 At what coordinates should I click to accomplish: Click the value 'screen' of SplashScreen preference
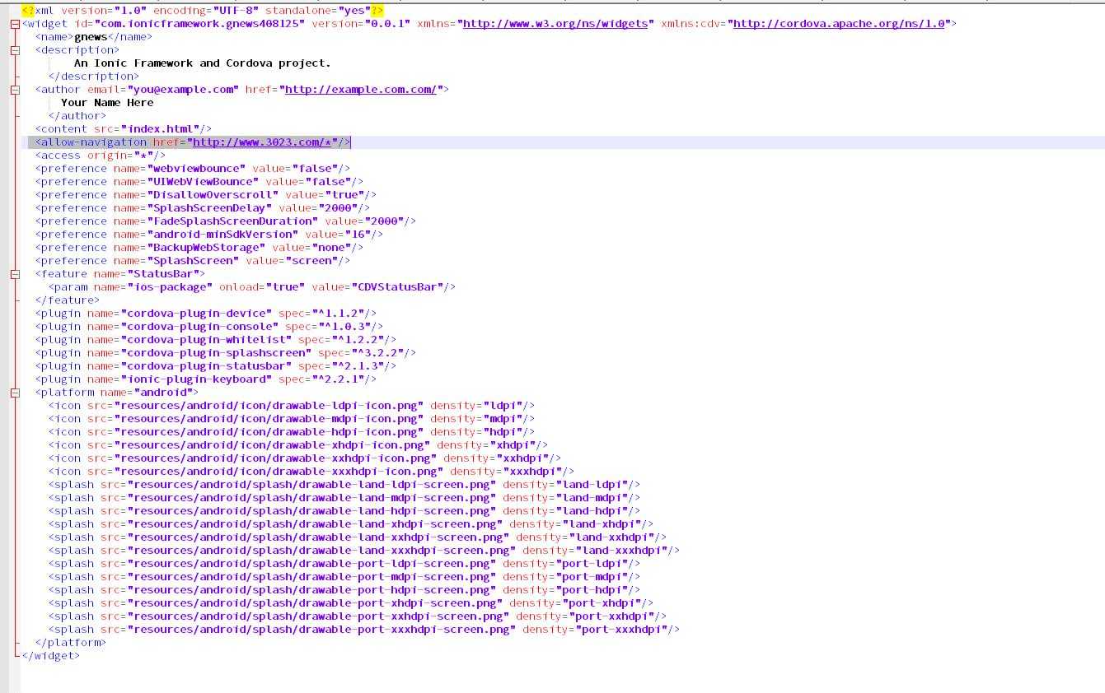311,261
